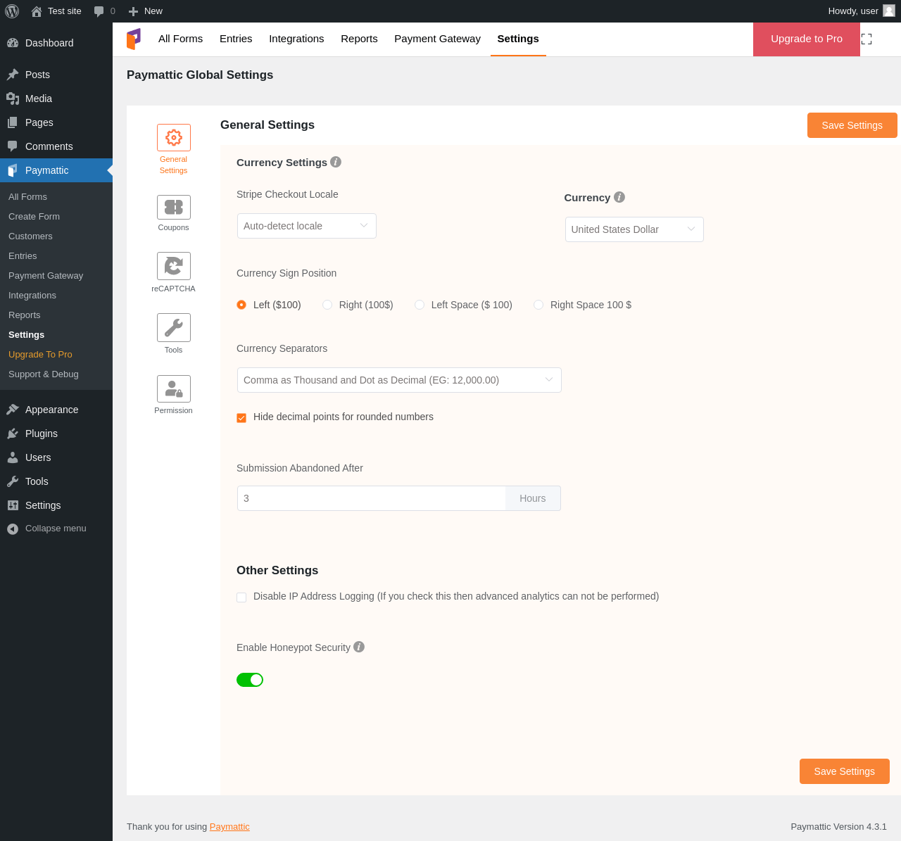Open Upgrade To Pro sidebar link
Viewport: 901px width, 841px height.
[x=56, y=355]
